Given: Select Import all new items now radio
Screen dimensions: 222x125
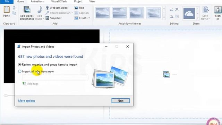Looking at the screenshot, I should (20, 72).
